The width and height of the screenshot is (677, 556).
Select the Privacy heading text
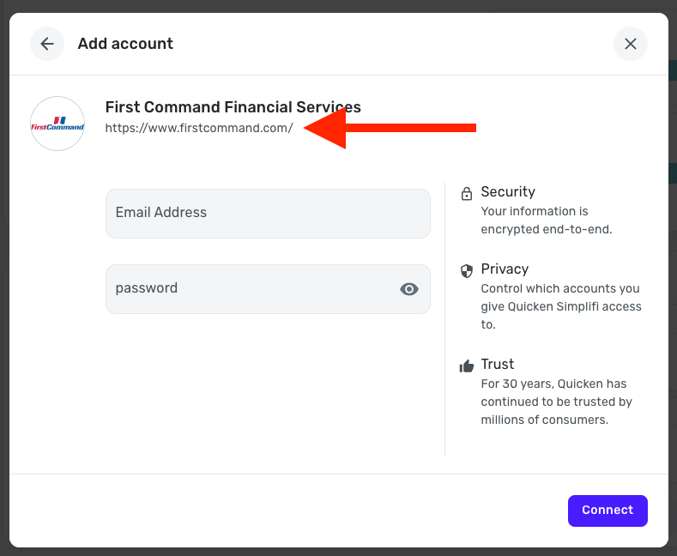pos(505,269)
